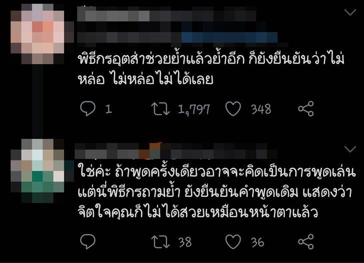The width and height of the screenshot is (364, 263).
Task: Reply to the second tweet starting with ใช่ค่ะ
Action: click(x=88, y=241)
